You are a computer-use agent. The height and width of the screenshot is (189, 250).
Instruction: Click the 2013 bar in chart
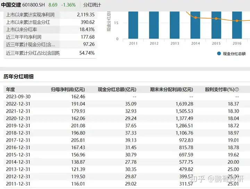pyautogui.click(x=175, y=25)
